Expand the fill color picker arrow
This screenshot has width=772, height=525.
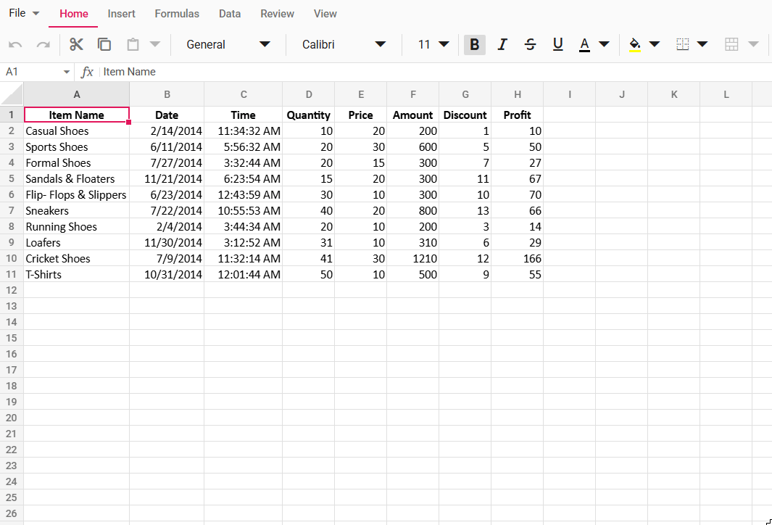pyautogui.click(x=655, y=44)
